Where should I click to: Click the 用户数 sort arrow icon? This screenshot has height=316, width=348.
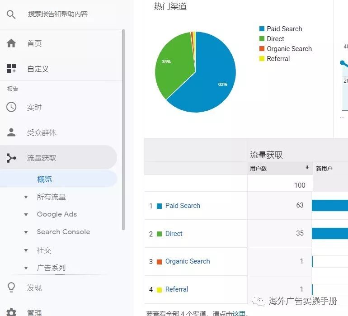307,167
